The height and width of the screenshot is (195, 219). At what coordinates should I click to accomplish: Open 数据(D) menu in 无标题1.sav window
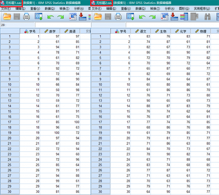(x=50, y=9)
